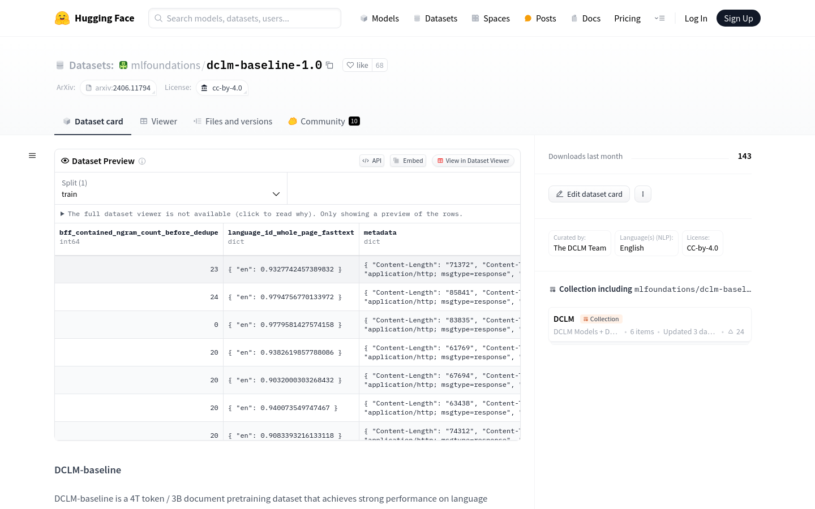
Task: Click the cell showing 0.9382619857788086
Action: tap(291, 352)
